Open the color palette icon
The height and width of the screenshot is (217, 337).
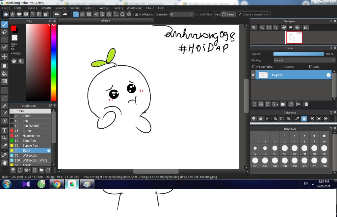coord(14,61)
